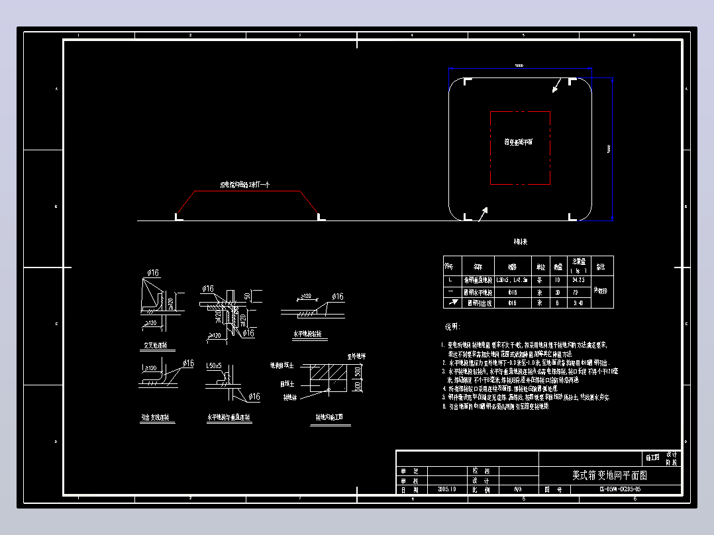Click the red trapezoid line in elevation view
Screen dimensions: 714x535
pyautogui.click(x=247, y=191)
